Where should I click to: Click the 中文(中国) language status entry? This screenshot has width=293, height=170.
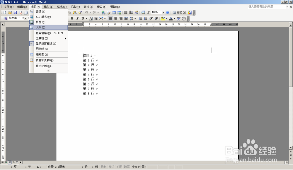point(139,167)
